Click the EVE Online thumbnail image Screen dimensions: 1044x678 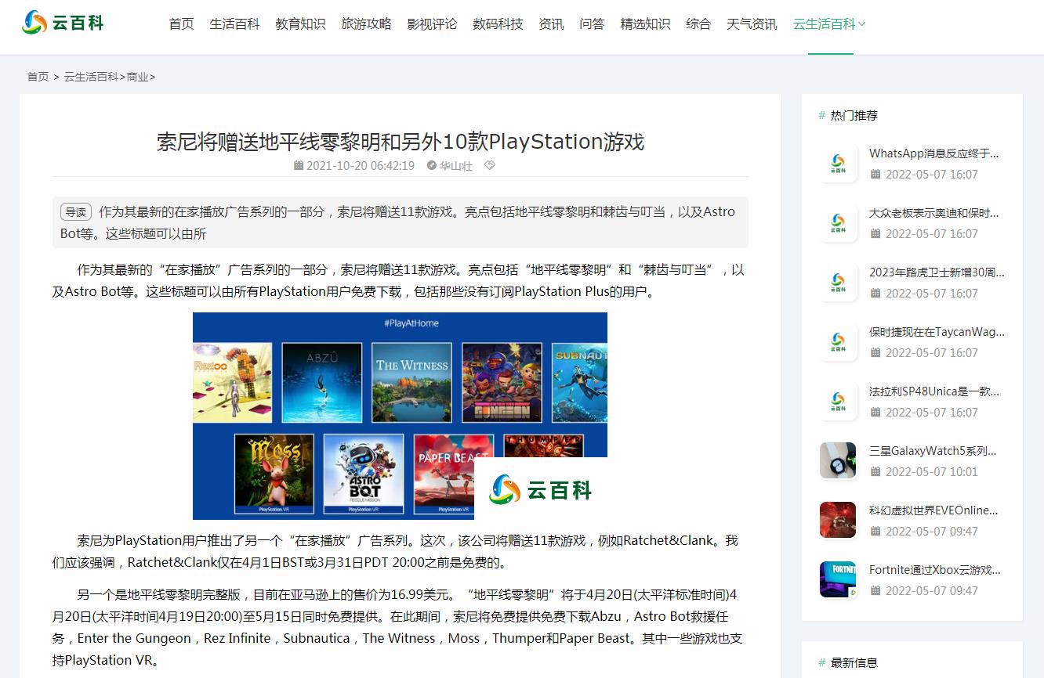pyautogui.click(x=838, y=520)
